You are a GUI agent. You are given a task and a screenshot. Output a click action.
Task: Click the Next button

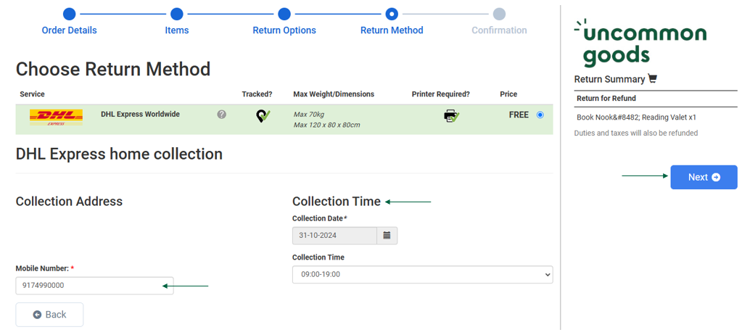click(x=704, y=177)
